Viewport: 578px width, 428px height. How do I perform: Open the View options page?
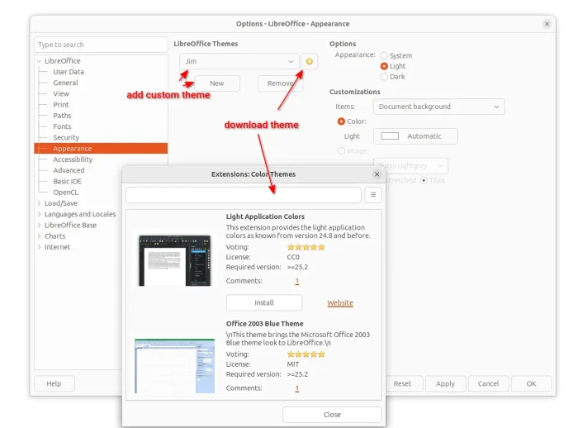coord(61,93)
